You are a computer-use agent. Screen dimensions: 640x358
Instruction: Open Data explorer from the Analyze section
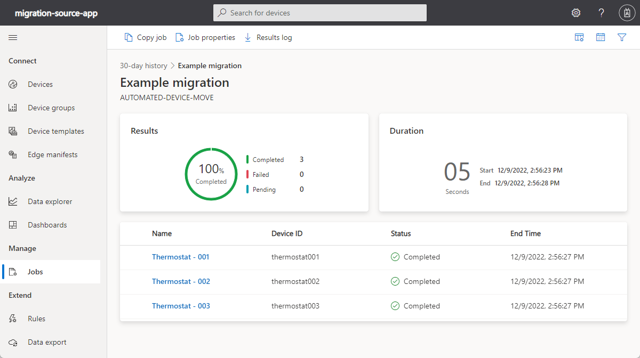[12, 201]
